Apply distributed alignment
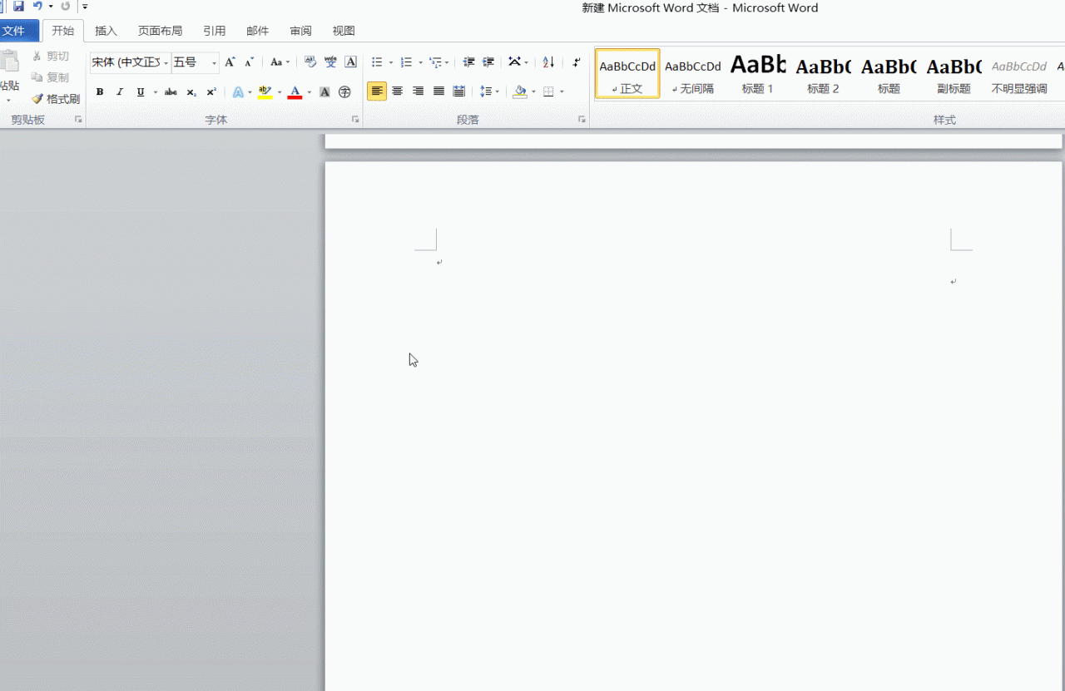This screenshot has height=691, width=1065. 458,91
